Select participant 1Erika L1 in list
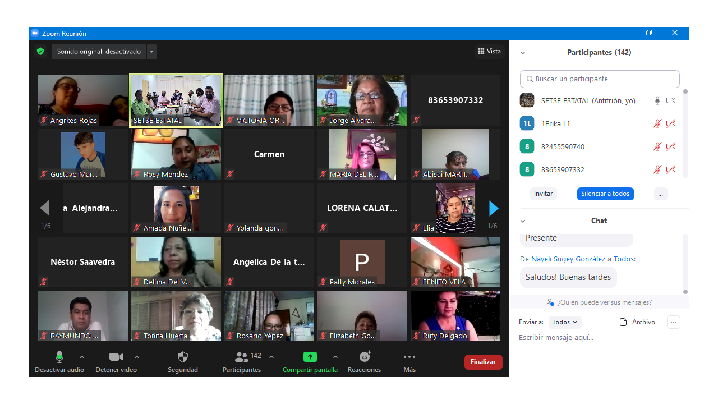The image size is (718, 404). click(599, 123)
